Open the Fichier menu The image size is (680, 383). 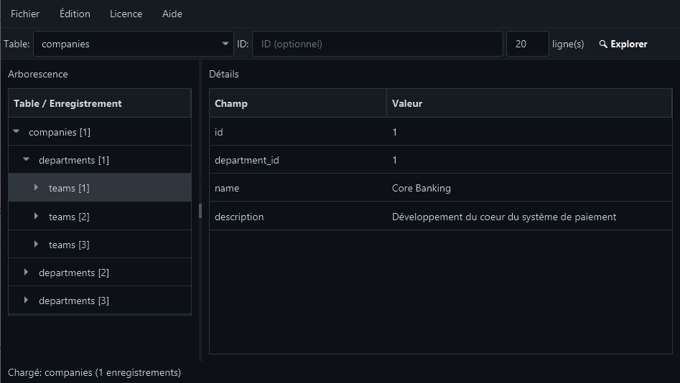pos(25,14)
